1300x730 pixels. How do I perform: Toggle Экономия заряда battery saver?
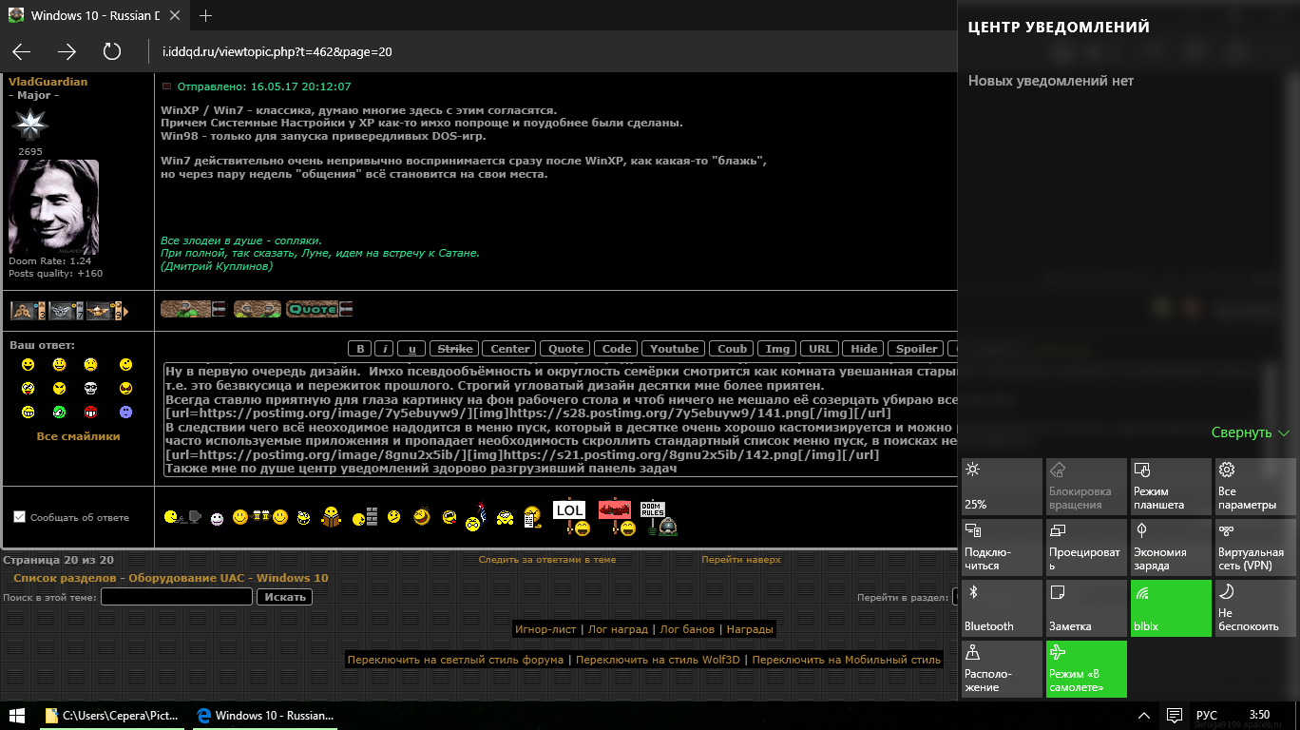point(1171,547)
